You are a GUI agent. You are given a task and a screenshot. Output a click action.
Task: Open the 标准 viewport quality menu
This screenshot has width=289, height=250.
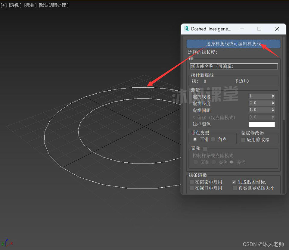pos(30,5)
